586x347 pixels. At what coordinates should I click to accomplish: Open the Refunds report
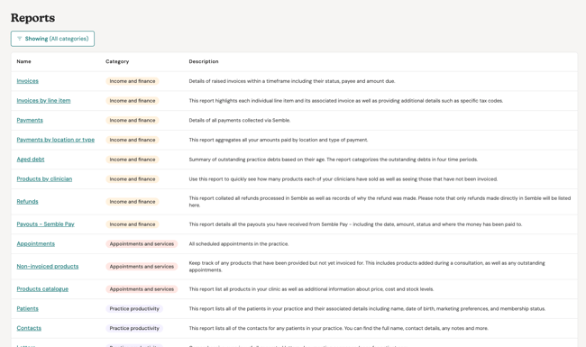point(27,202)
